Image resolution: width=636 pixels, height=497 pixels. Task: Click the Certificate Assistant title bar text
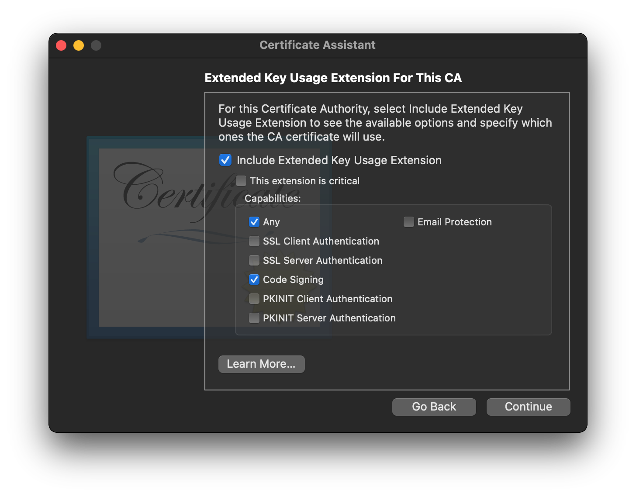coord(318,45)
